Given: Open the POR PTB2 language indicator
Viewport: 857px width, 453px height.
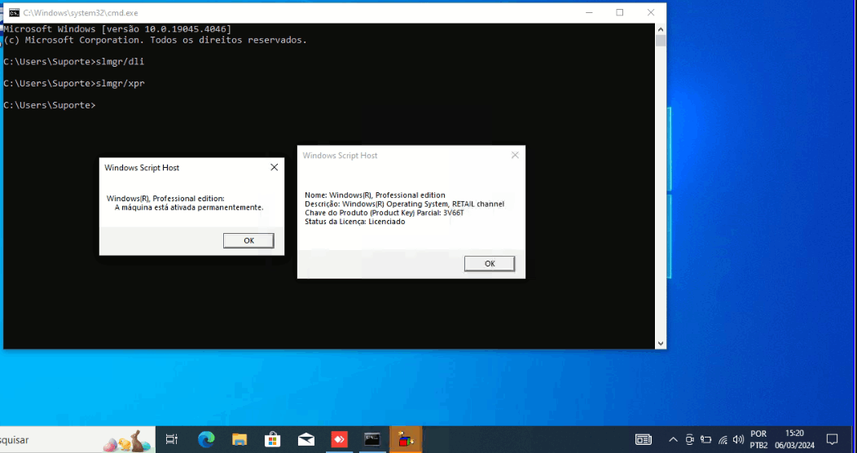Looking at the screenshot, I should click(x=758, y=439).
